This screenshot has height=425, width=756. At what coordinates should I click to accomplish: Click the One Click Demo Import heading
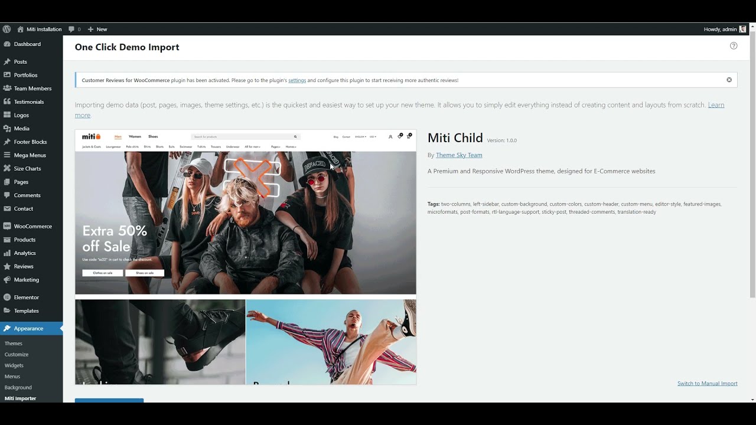(127, 47)
